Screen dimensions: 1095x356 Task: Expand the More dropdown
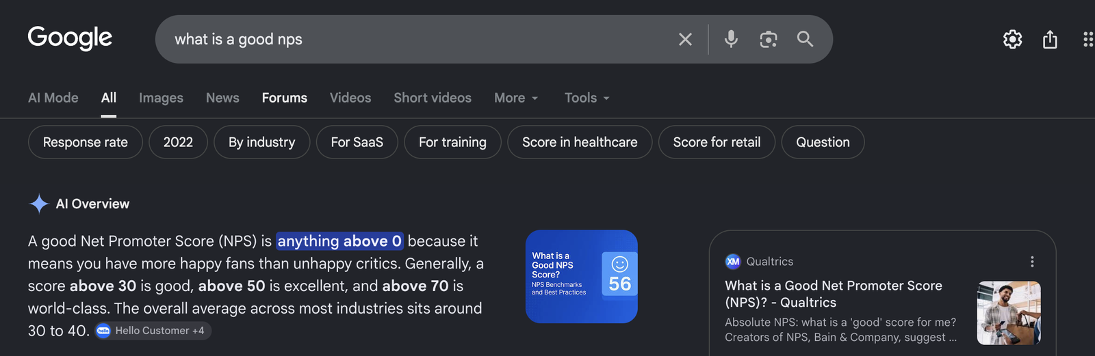coord(516,98)
